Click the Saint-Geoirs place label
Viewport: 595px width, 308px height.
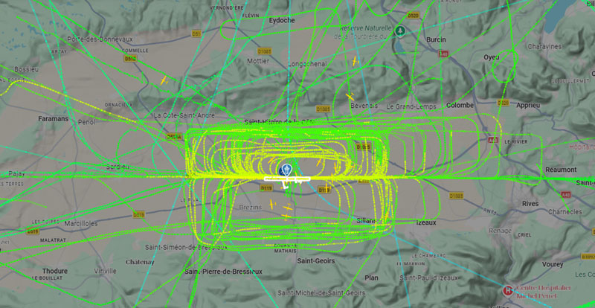point(315,261)
